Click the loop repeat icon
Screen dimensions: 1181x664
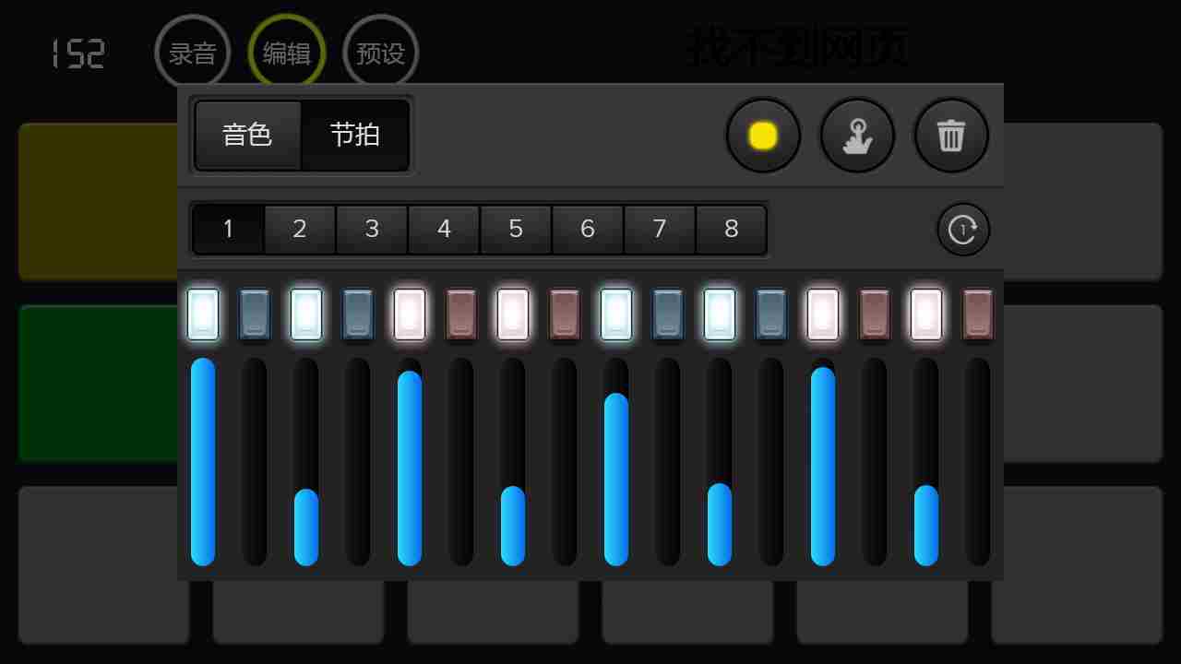tap(963, 229)
